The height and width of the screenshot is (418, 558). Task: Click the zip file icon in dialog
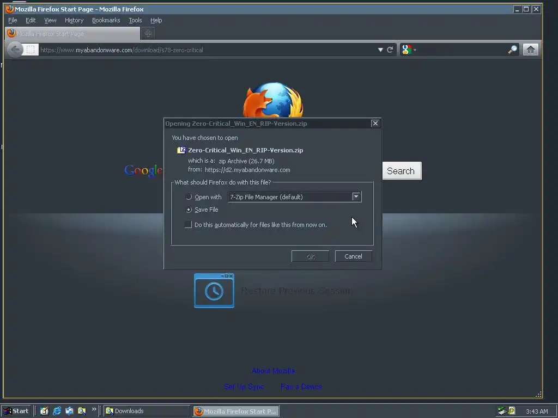coord(181,150)
